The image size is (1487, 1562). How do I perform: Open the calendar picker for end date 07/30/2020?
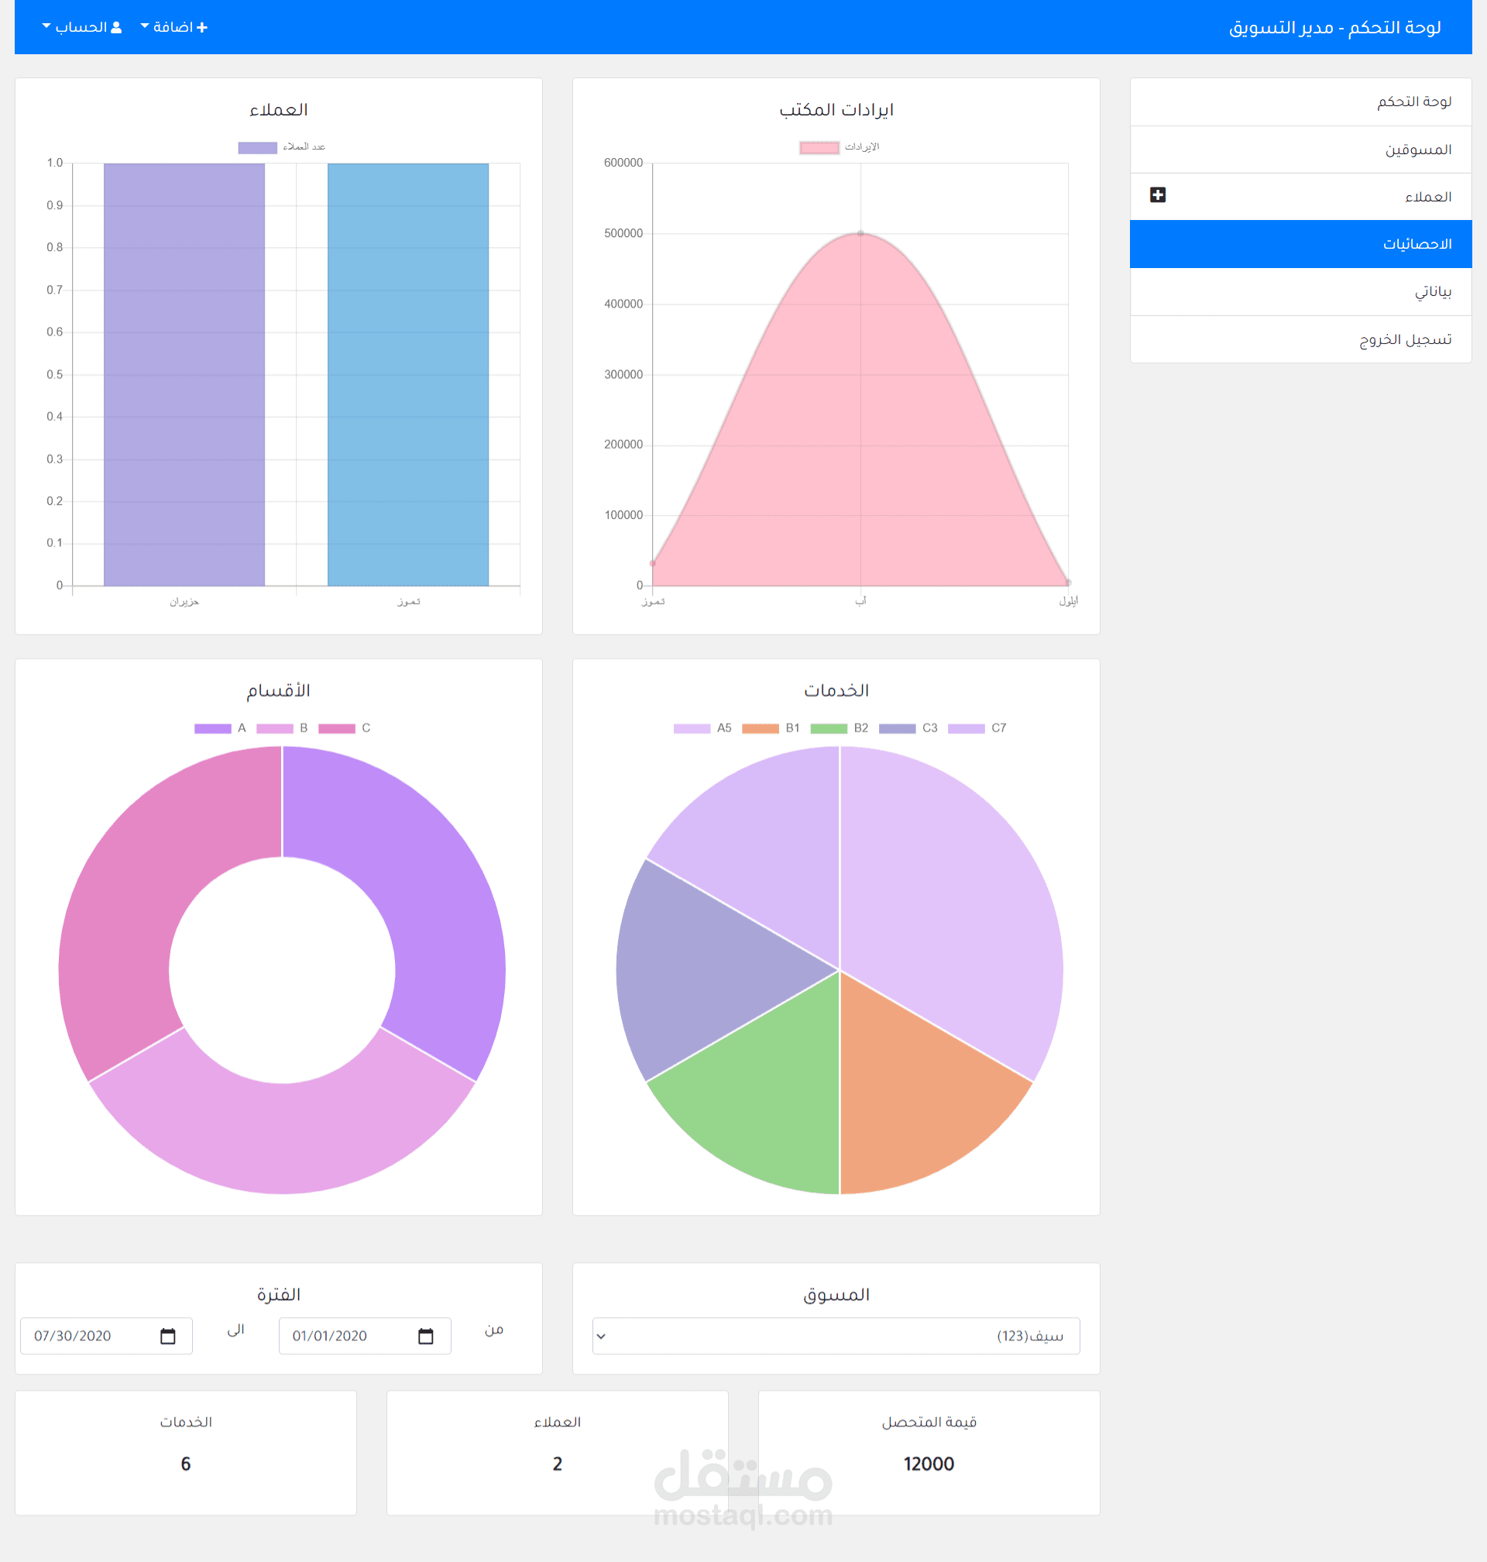click(x=167, y=1336)
